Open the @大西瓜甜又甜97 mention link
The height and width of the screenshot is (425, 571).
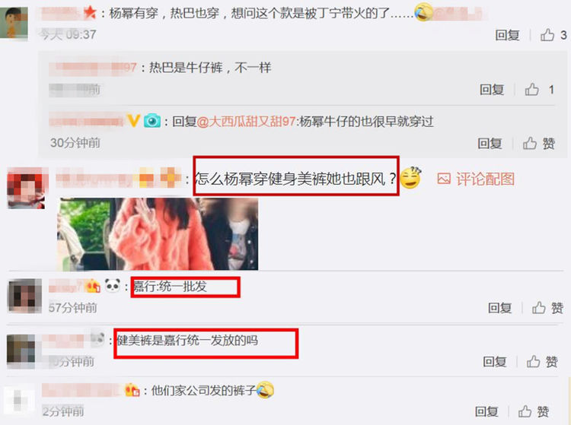click(246, 121)
